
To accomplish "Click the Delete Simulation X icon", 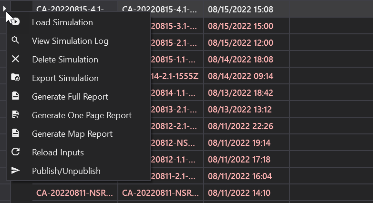I will point(16,60).
